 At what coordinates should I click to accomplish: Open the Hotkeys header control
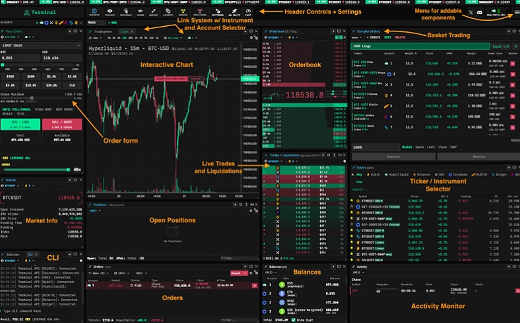coord(94,12)
